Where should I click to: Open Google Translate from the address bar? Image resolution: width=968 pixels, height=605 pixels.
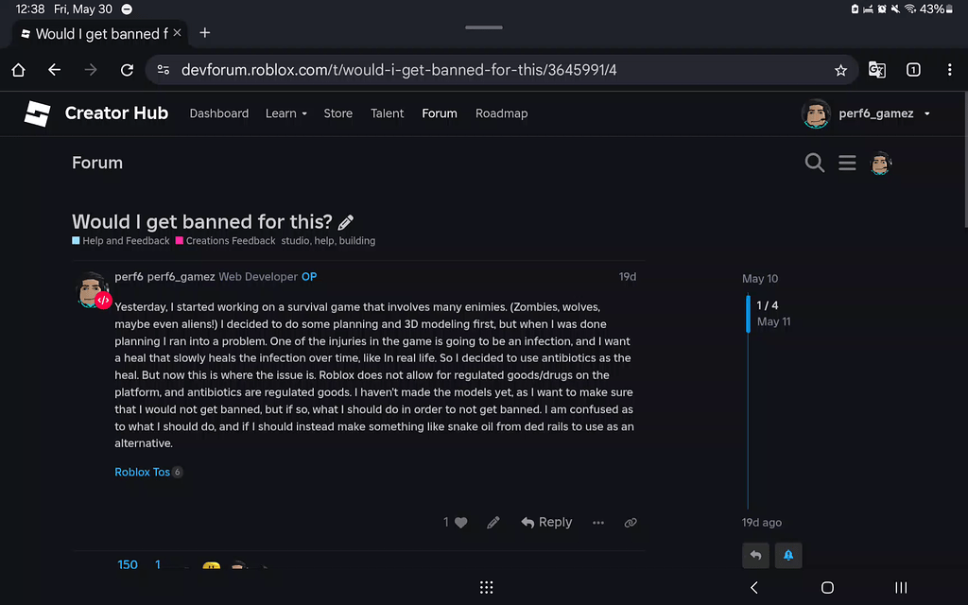[x=876, y=69]
